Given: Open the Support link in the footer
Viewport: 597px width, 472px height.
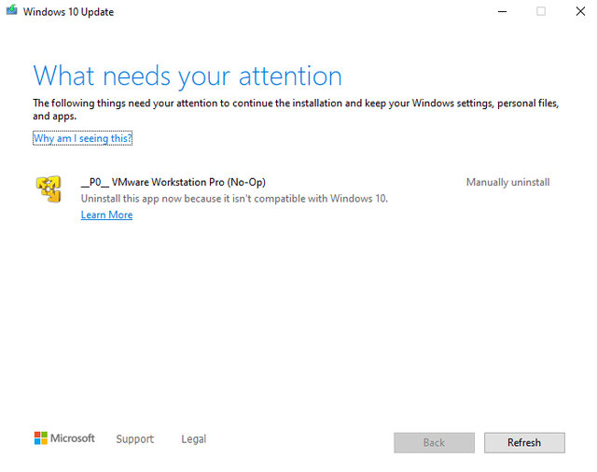Looking at the screenshot, I should [x=134, y=438].
